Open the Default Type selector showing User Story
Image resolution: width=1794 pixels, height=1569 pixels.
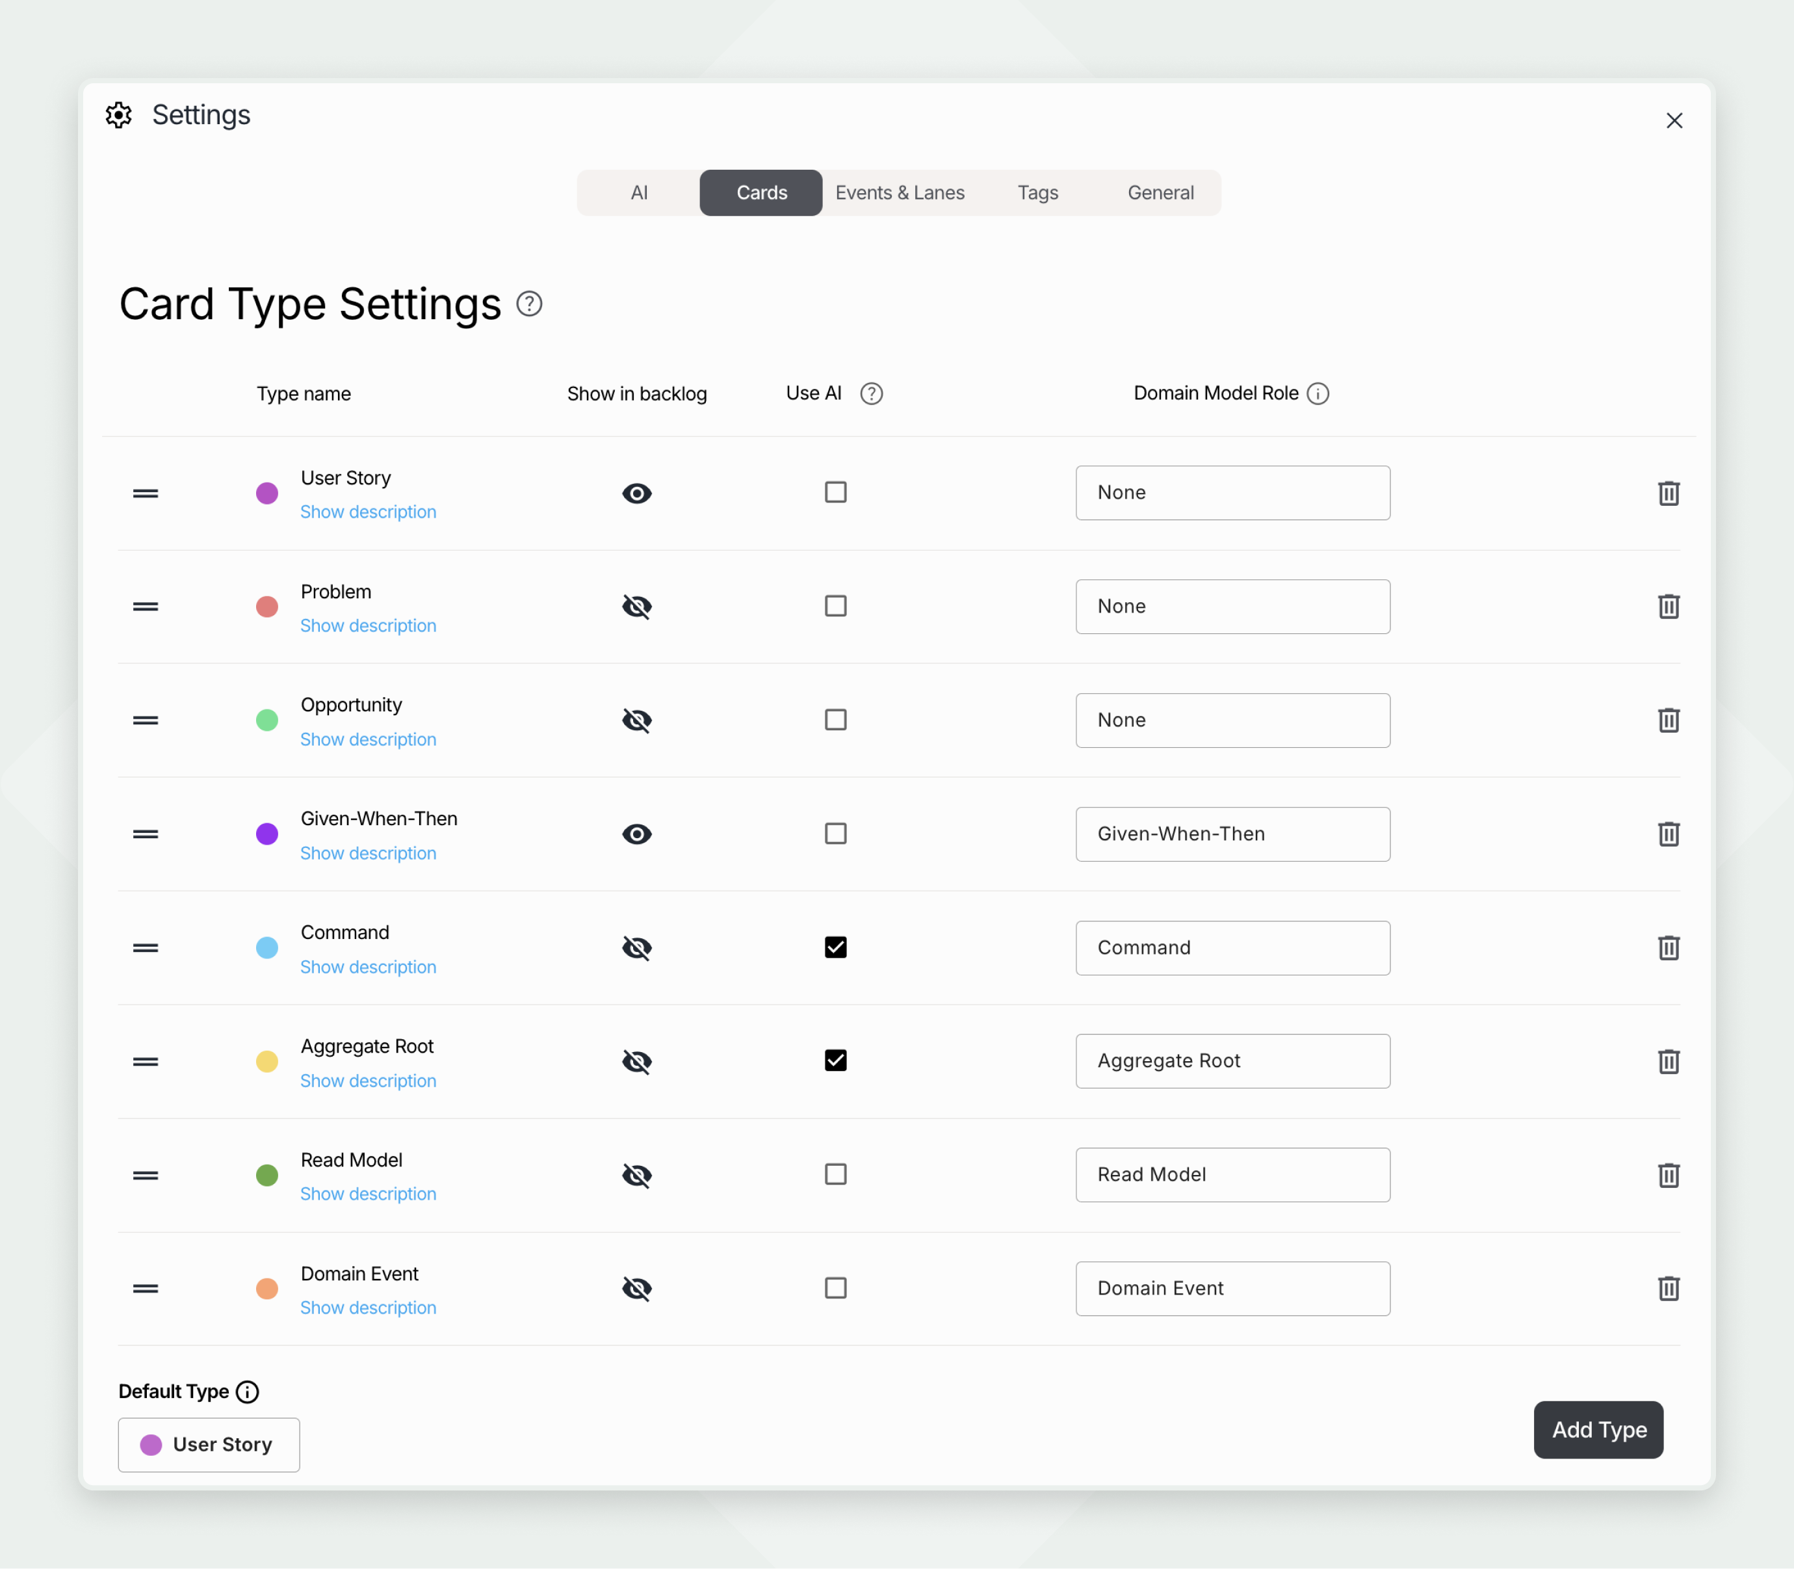pyautogui.click(x=208, y=1445)
